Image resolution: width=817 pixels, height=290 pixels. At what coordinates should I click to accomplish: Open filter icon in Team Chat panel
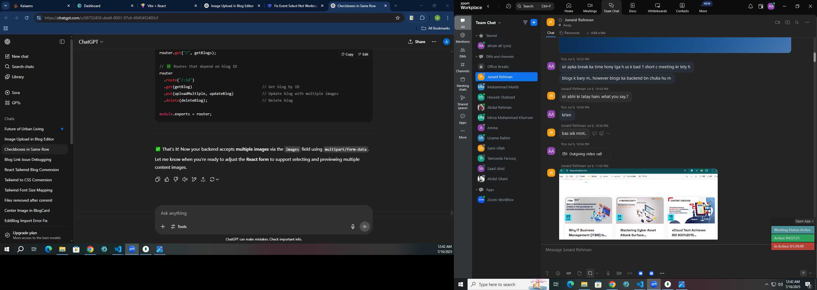tap(525, 22)
